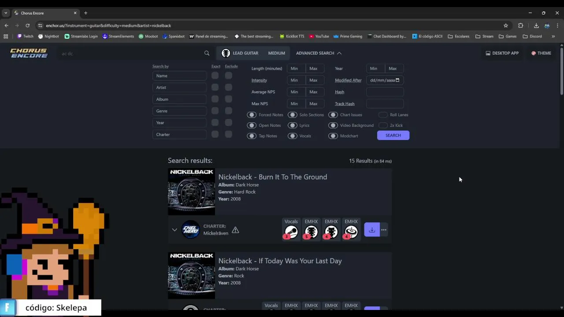564x317 pixels.
Task: Open the Stream bookmarks folder
Action: 484,36
